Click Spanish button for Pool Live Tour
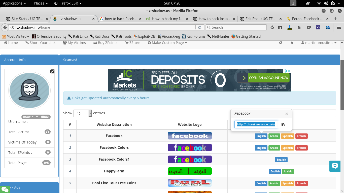The width and height of the screenshot is (344, 193). click(x=288, y=183)
